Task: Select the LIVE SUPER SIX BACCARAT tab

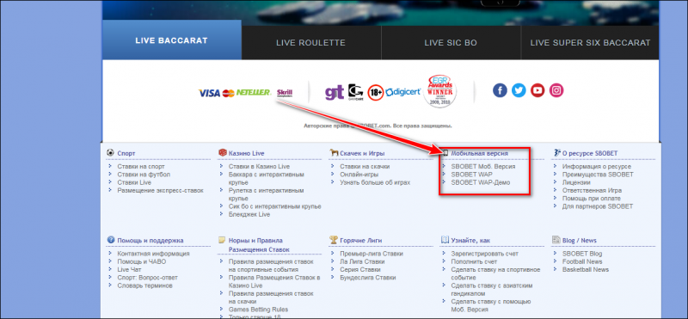Action: coord(590,43)
